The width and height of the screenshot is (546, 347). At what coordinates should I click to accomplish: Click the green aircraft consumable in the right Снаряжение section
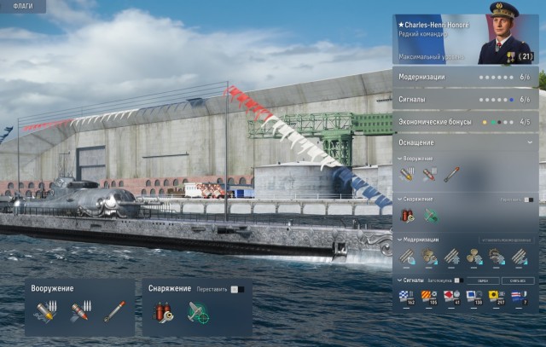pos(431,217)
